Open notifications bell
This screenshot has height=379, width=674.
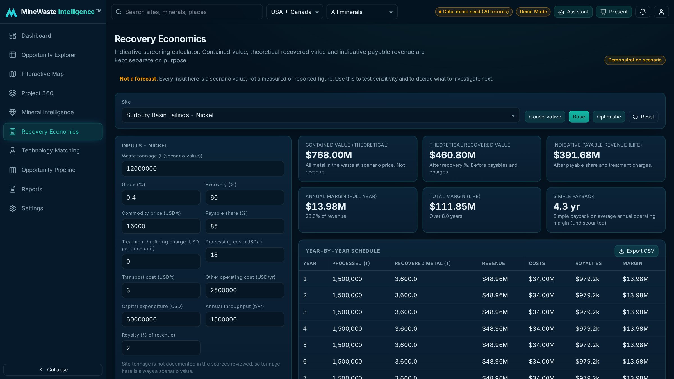[x=643, y=12]
